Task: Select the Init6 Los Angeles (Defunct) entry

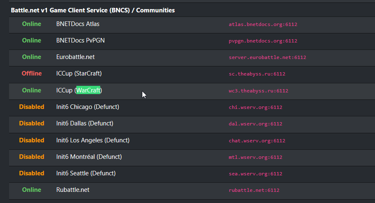Action: 93,140
